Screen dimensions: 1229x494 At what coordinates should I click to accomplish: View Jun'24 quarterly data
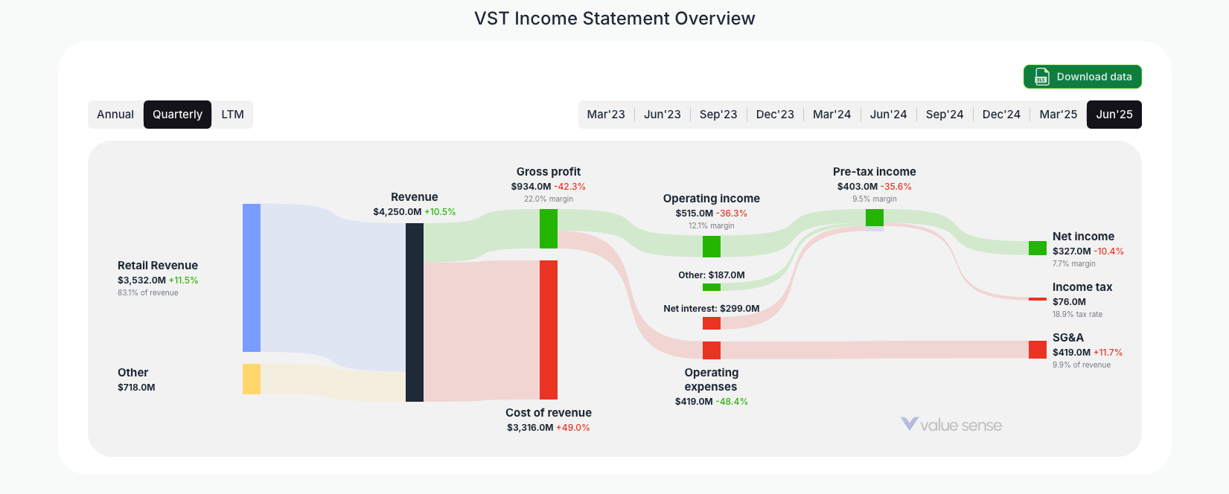pos(888,114)
